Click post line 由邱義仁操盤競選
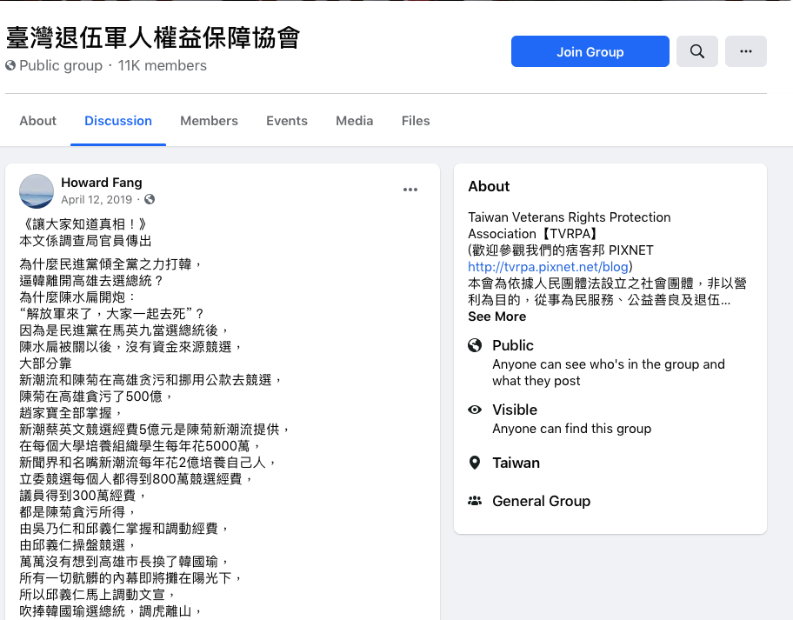 tap(77, 545)
